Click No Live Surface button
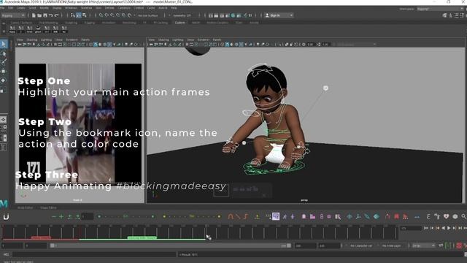Image resolution: width=467 pixels, height=263 pixels. [x=148, y=15]
